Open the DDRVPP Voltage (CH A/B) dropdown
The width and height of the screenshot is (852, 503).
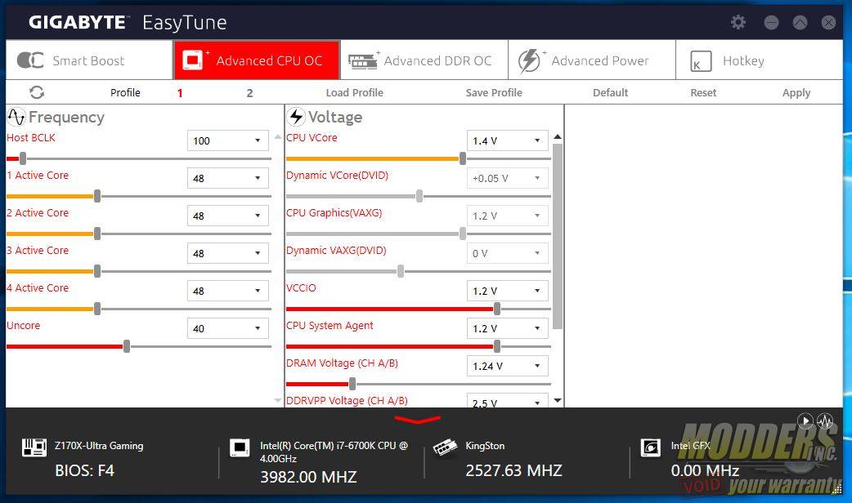[508, 400]
